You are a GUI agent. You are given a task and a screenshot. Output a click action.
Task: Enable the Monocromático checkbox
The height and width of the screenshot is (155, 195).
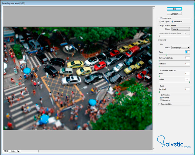point(159,104)
